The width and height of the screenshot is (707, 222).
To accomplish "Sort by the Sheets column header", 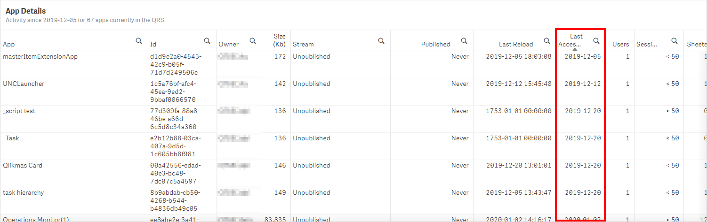I will coord(697,44).
